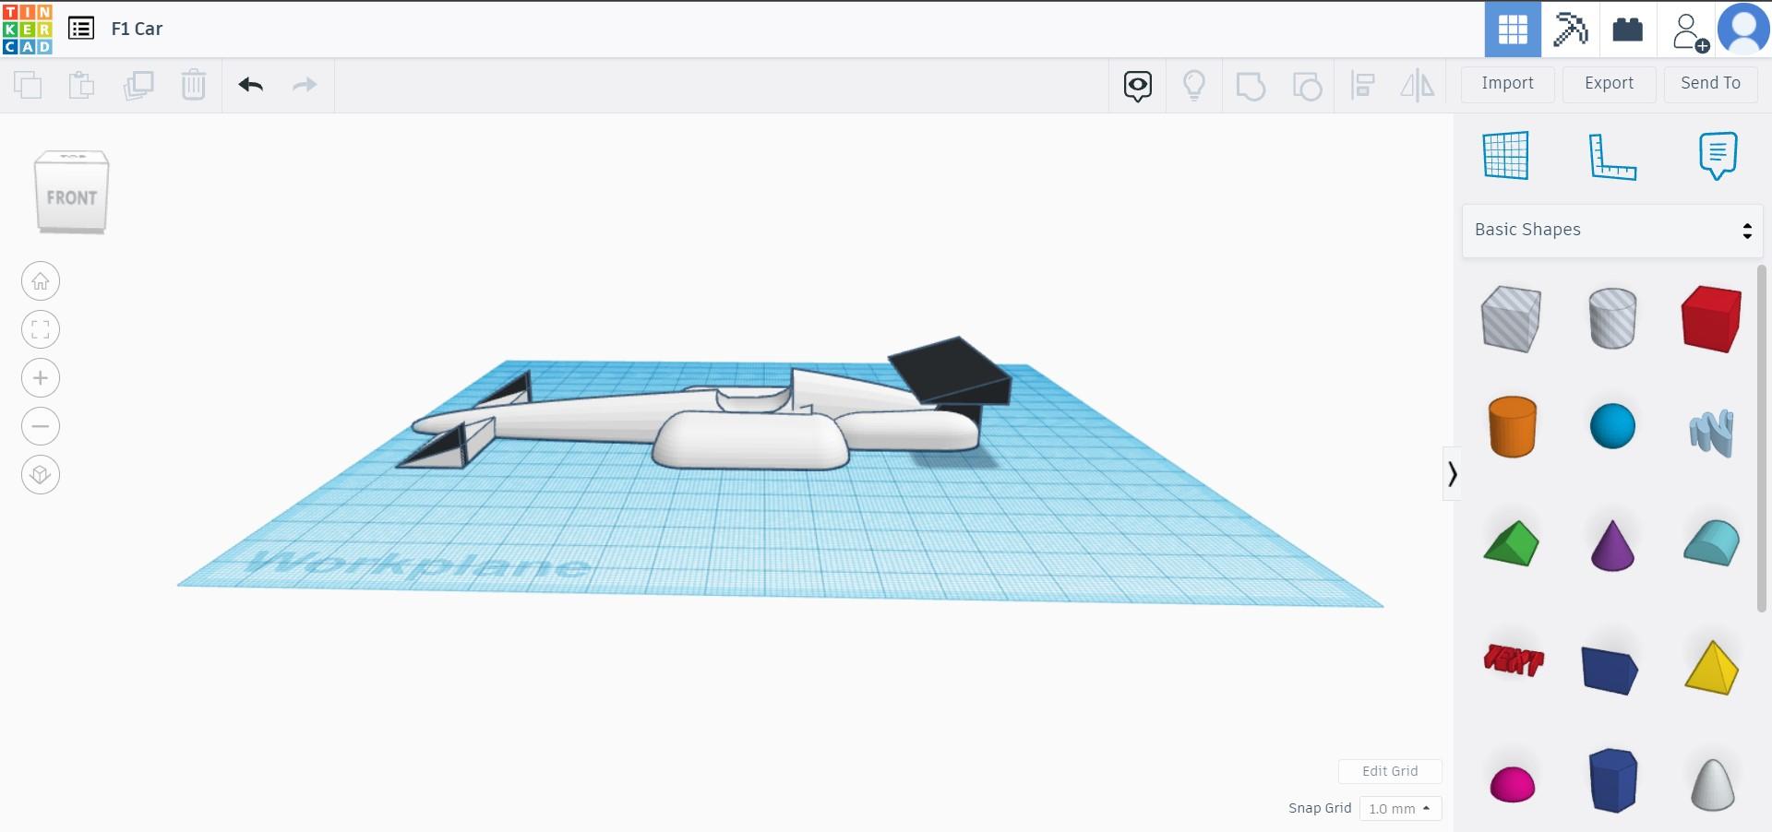Select the blue Sphere shape
Screen dimensions: 1772x832
[x=1612, y=426]
